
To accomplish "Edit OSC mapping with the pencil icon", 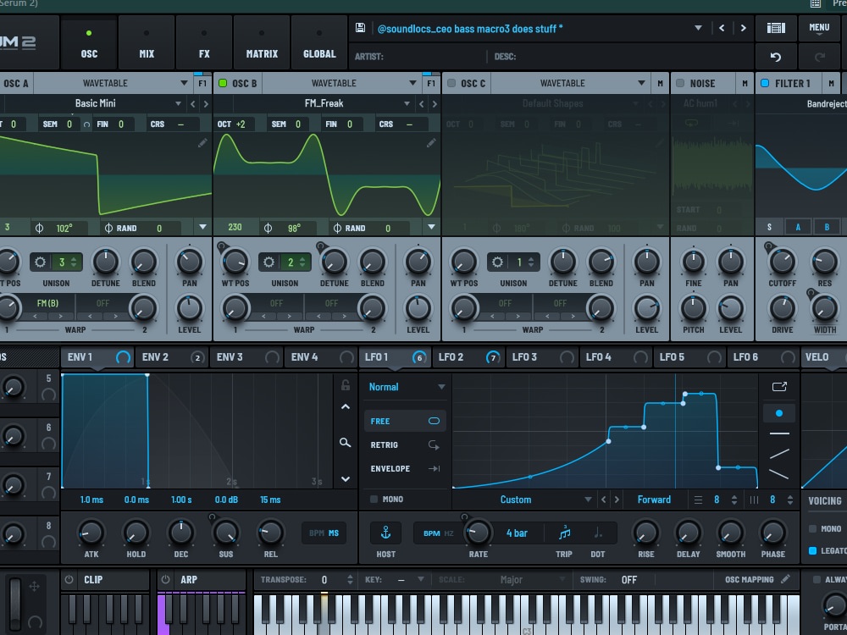I will (x=785, y=579).
